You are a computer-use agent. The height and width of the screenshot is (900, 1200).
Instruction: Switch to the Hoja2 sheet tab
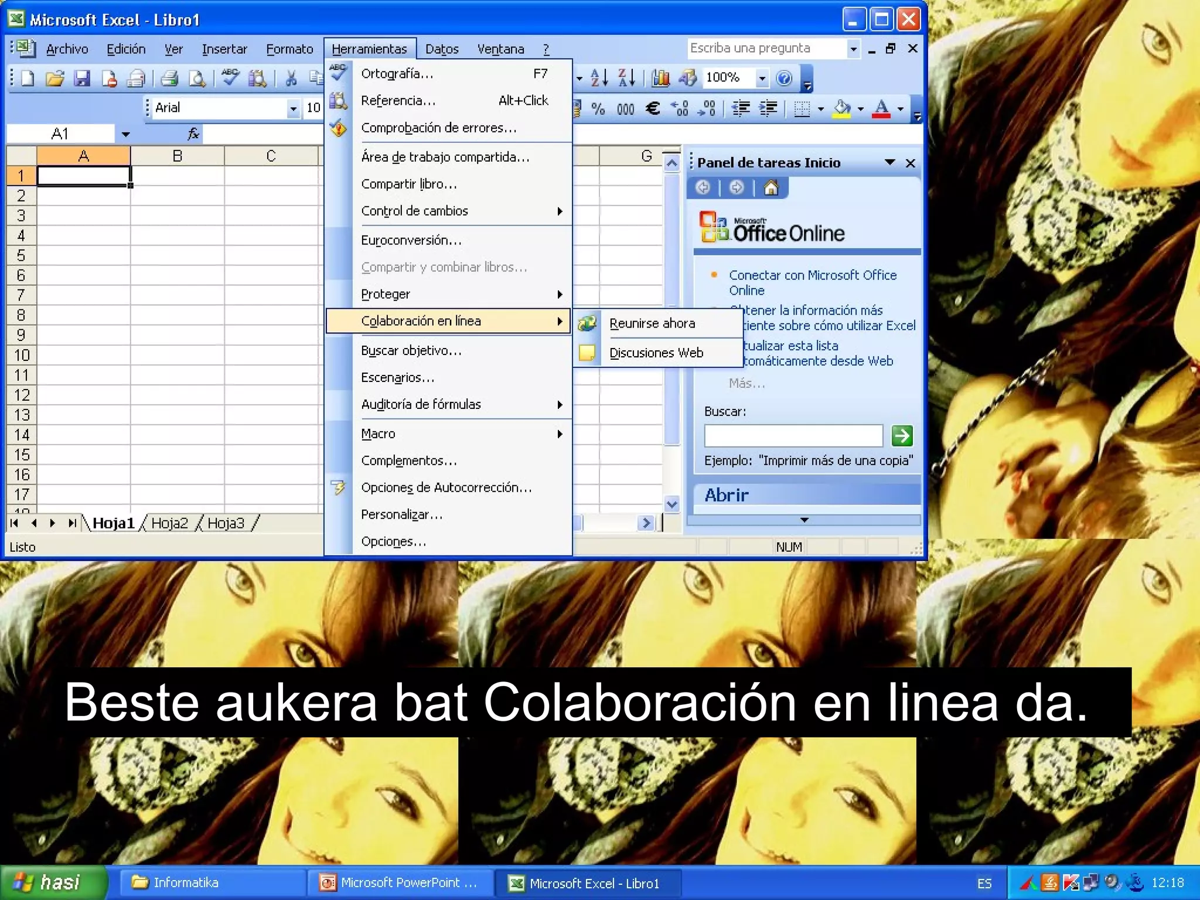tap(169, 523)
